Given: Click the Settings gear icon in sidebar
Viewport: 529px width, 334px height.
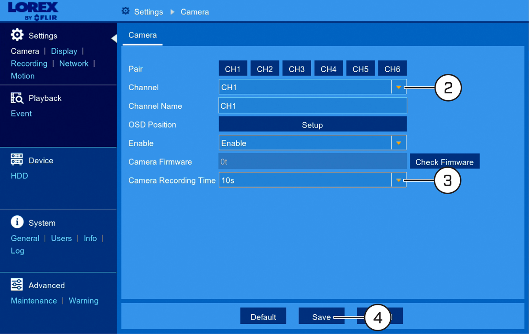Looking at the screenshot, I should [x=17, y=35].
